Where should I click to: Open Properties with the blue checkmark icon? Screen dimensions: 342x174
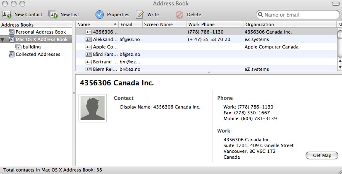[x=100, y=15]
